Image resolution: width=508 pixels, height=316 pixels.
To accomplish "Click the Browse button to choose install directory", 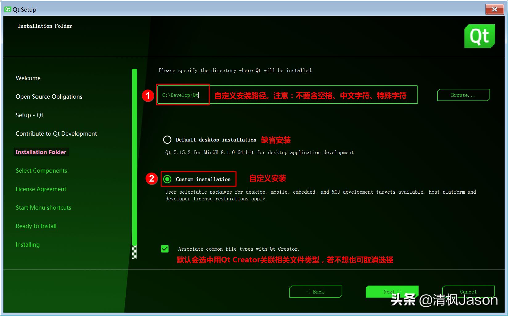I will (463, 95).
